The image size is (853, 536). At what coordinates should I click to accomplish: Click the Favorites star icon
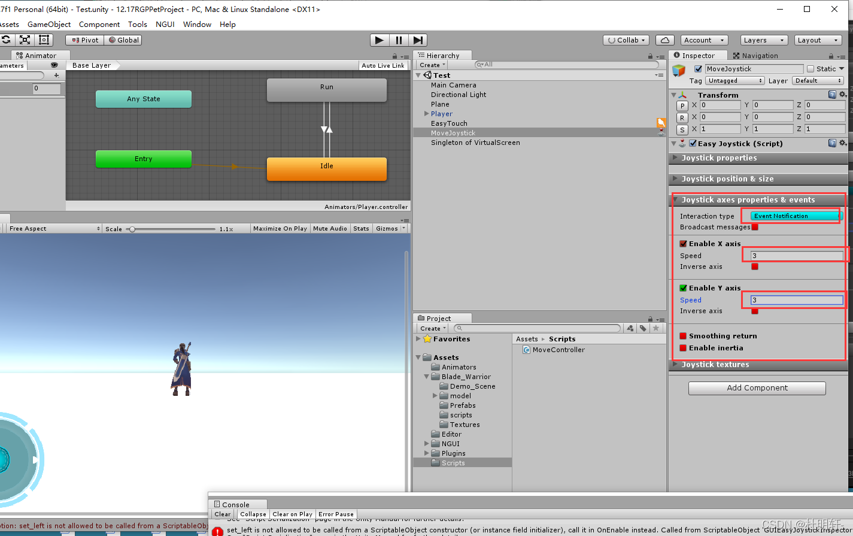point(427,339)
